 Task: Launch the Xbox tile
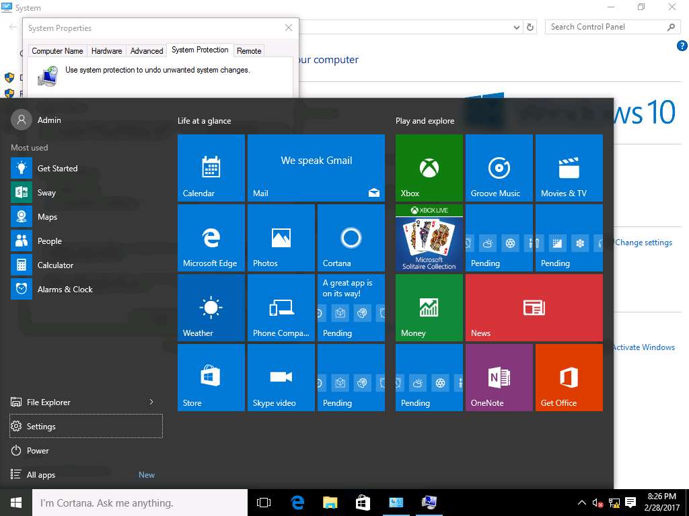click(x=429, y=167)
